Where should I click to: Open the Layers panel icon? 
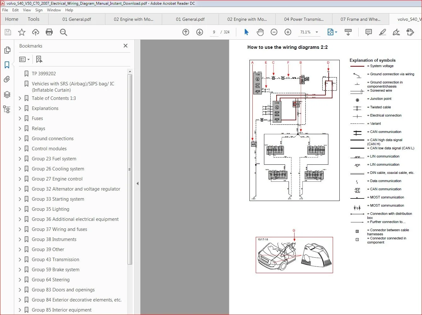click(7, 94)
